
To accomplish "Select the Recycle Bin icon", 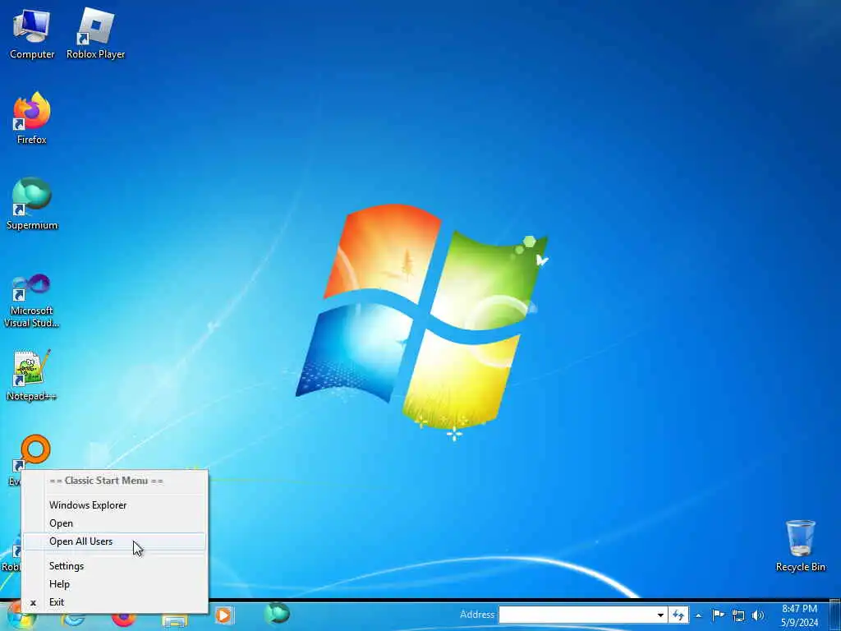I will pyautogui.click(x=800, y=546).
